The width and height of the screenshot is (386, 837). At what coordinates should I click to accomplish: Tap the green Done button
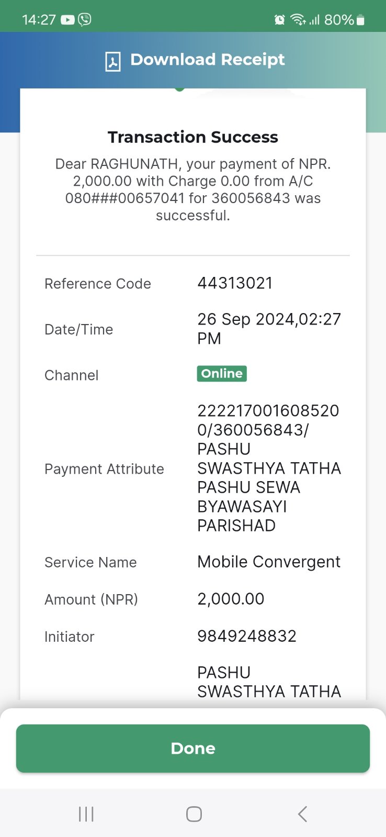pyautogui.click(x=193, y=749)
